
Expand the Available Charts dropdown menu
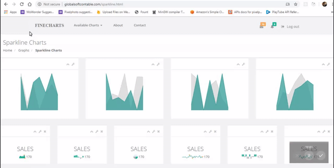[88, 25]
